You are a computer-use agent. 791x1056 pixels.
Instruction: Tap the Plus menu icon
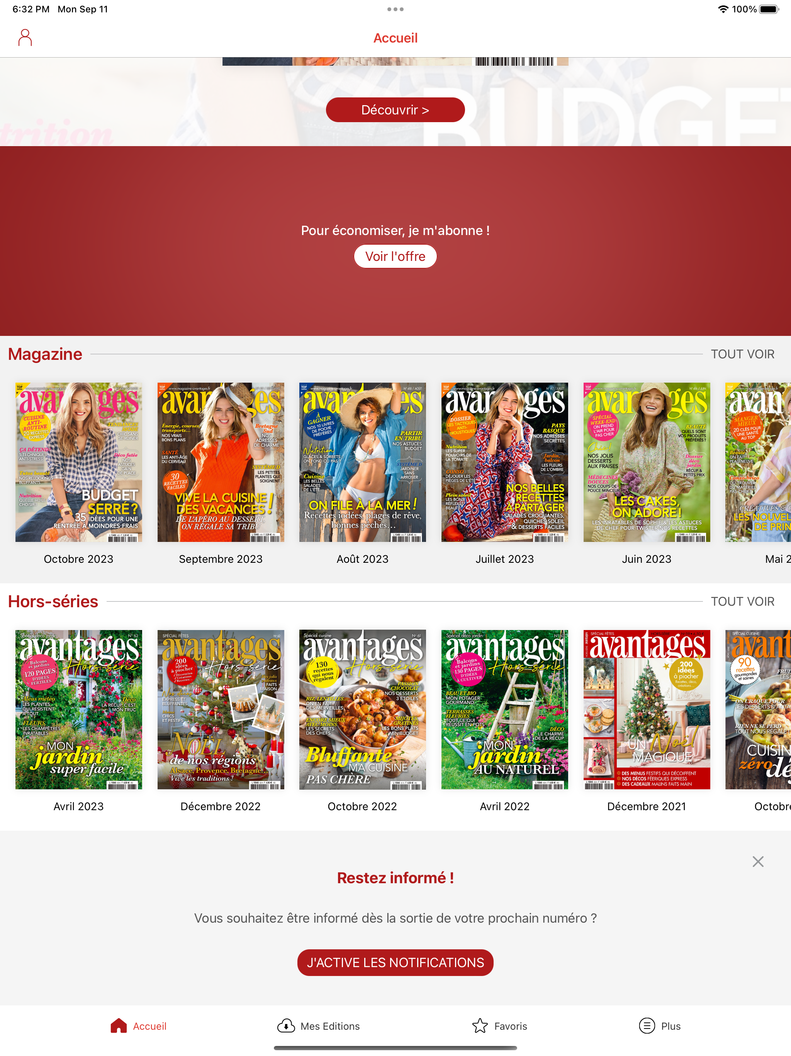(x=647, y=1025)
